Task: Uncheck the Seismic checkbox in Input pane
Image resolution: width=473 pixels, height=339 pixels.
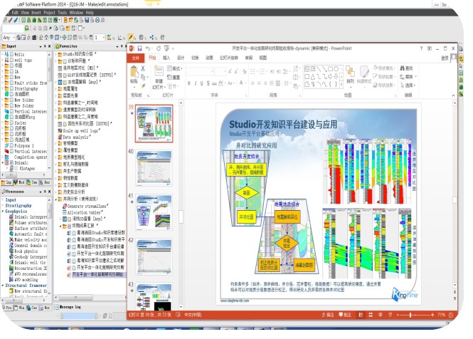Action: coord(12,162)
